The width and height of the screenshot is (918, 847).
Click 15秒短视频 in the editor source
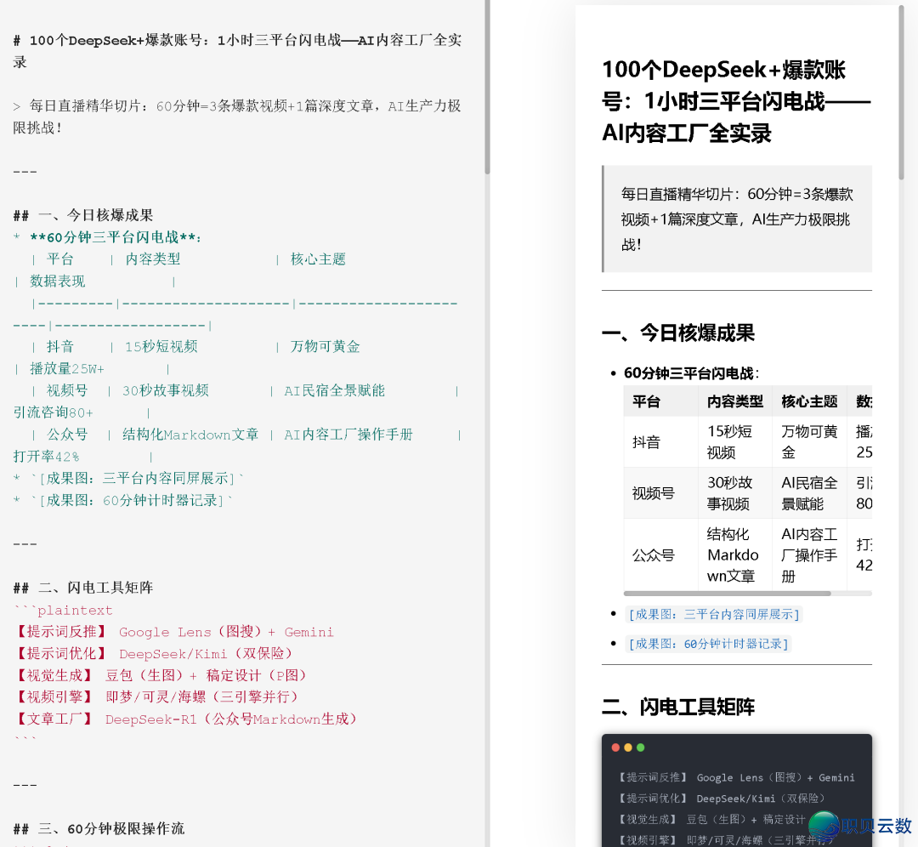(x=161, y=347)
